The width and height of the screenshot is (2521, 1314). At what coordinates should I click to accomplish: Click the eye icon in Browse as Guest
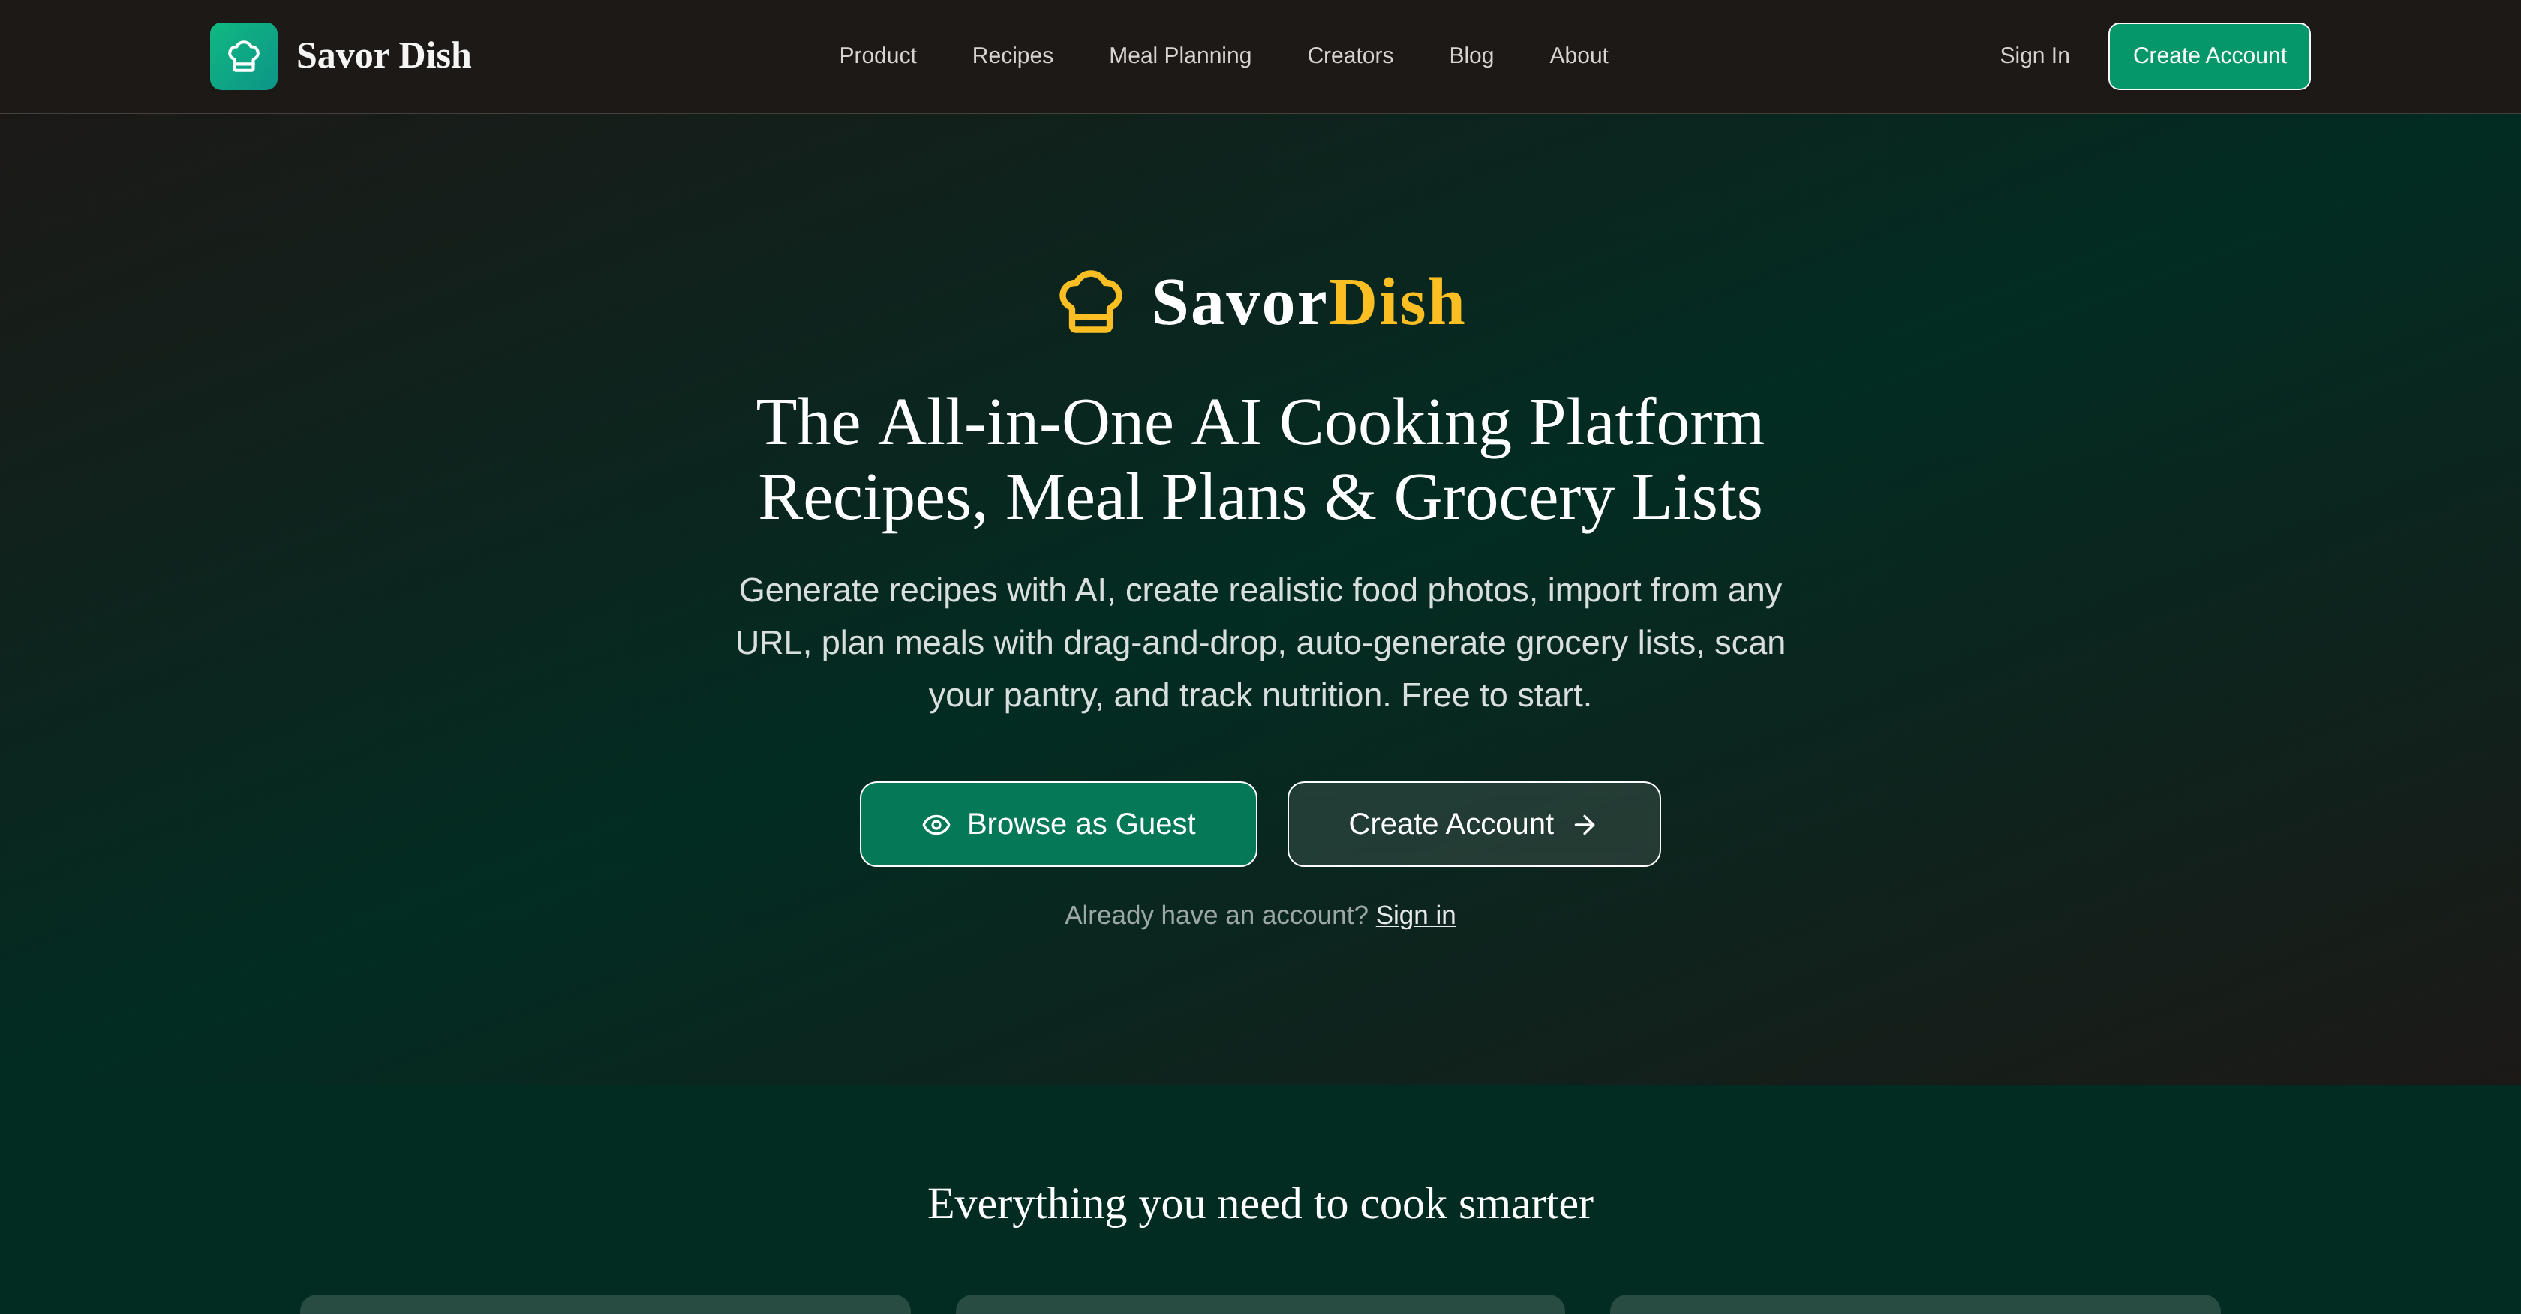pos(936,825)
